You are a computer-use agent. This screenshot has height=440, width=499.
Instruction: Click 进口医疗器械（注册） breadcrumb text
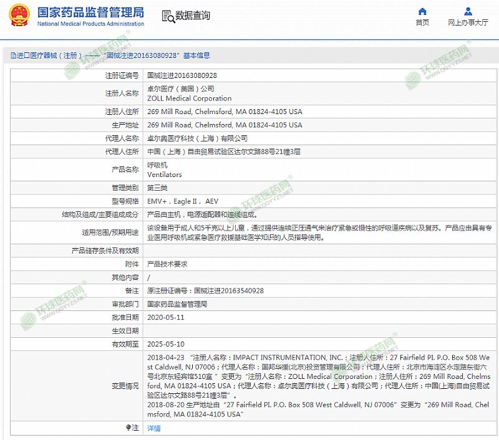tap(49, 55)
